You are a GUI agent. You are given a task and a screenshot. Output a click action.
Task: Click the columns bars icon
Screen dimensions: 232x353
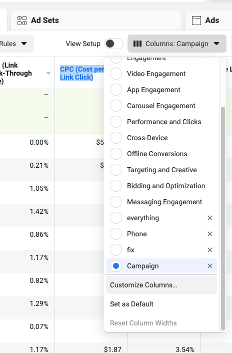pyautogui.click(x=137, y=44)
